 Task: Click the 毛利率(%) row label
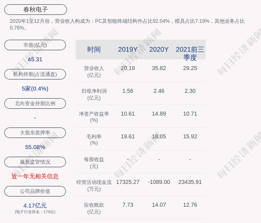tap(94, 140)
